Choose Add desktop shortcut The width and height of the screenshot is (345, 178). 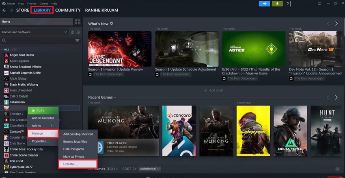pyautogui.click(x=78, y=134)
